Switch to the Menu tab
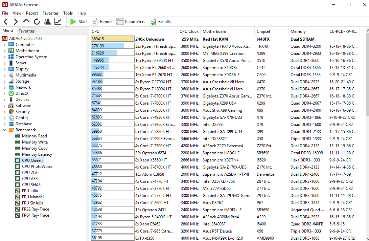The image size is (369, 241). [8, 30]
